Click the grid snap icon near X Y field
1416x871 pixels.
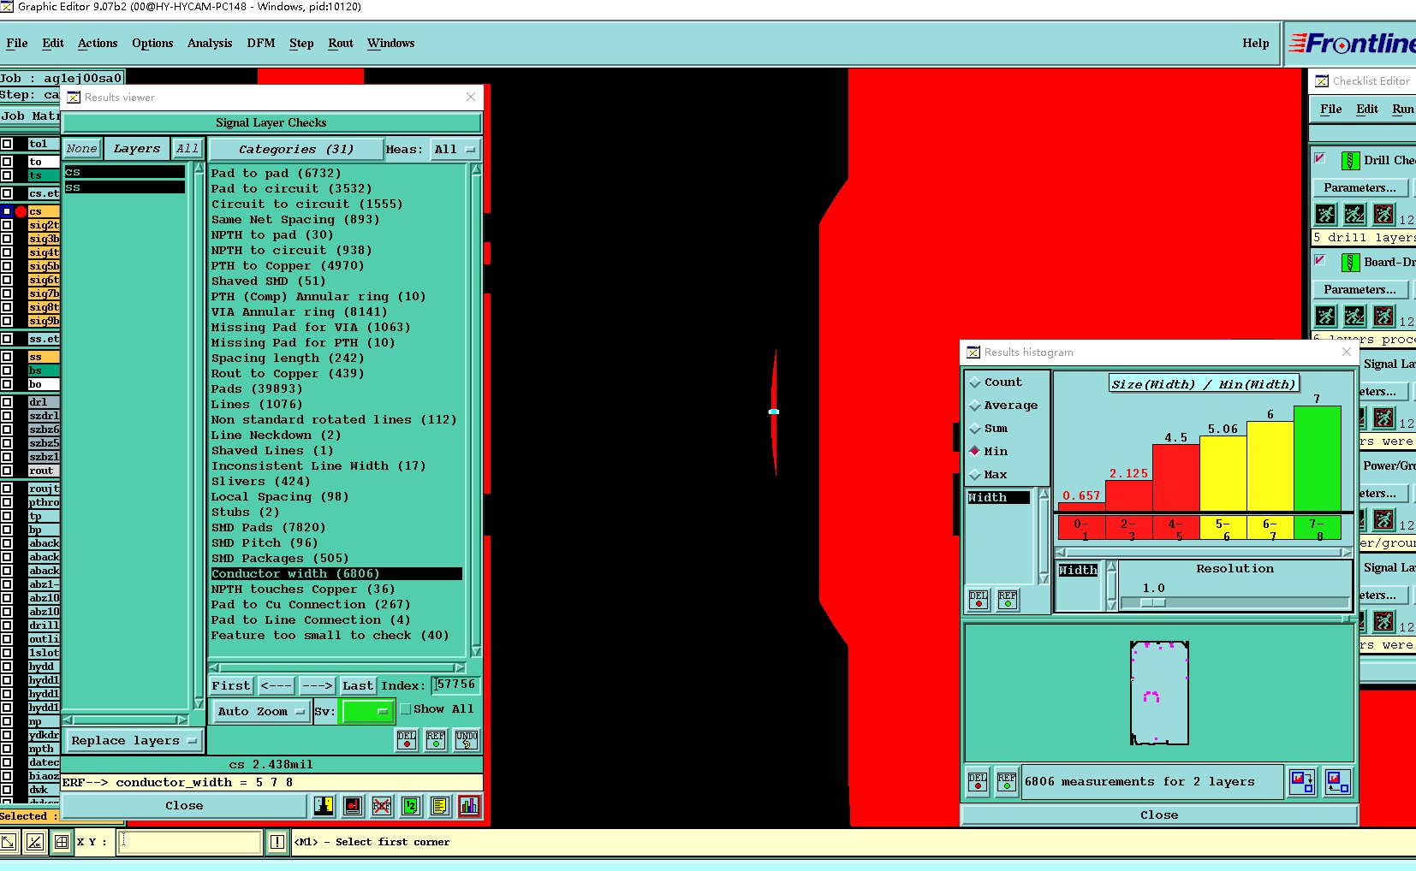[62, 842]
